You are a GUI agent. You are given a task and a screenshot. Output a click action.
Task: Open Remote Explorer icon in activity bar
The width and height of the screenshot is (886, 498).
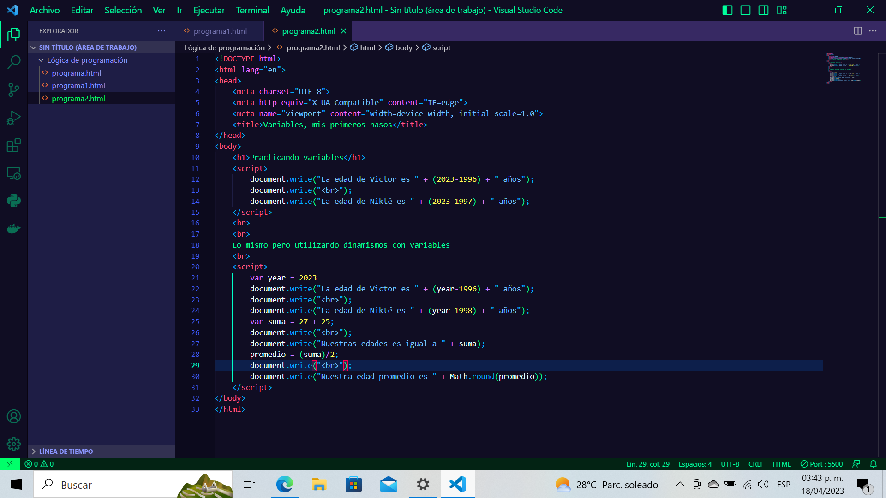(14, 173)
